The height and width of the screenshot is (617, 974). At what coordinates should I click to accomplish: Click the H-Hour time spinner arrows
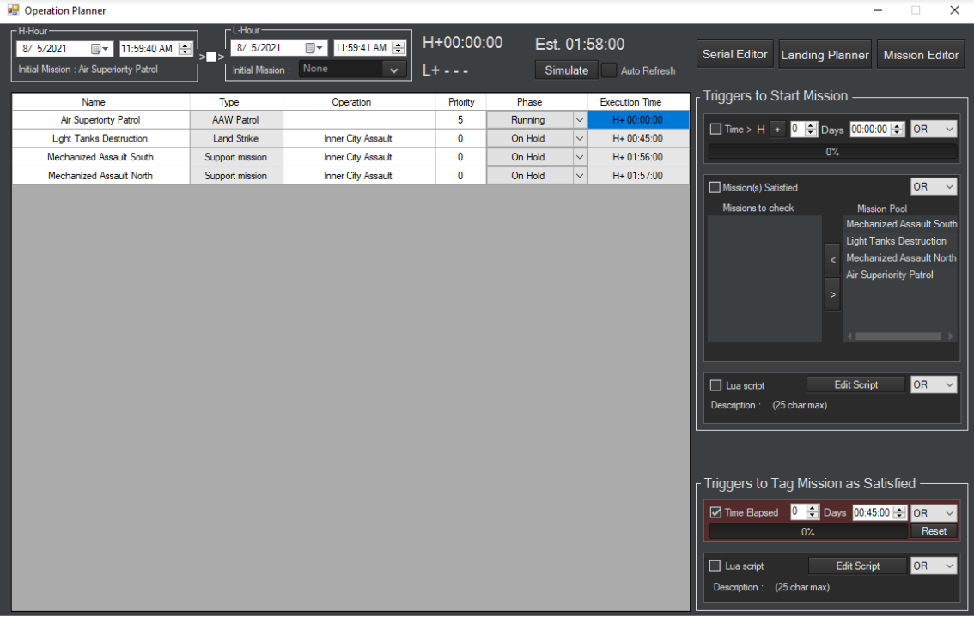[185, 49]
